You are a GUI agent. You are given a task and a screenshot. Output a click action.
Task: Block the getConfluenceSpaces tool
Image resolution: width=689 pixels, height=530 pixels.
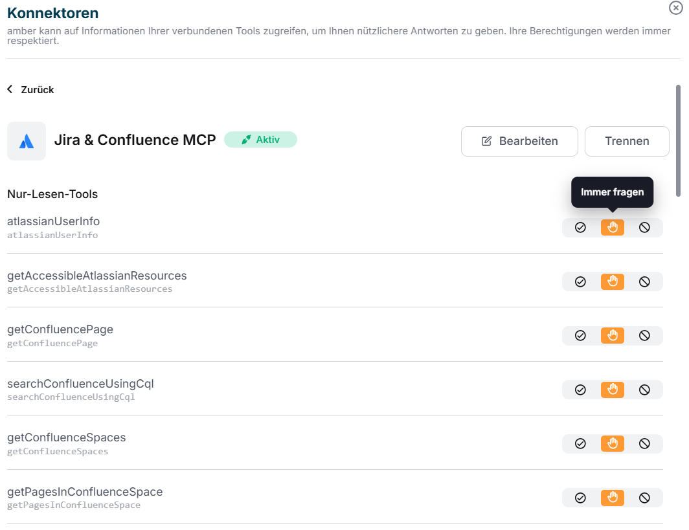(644, 443)
